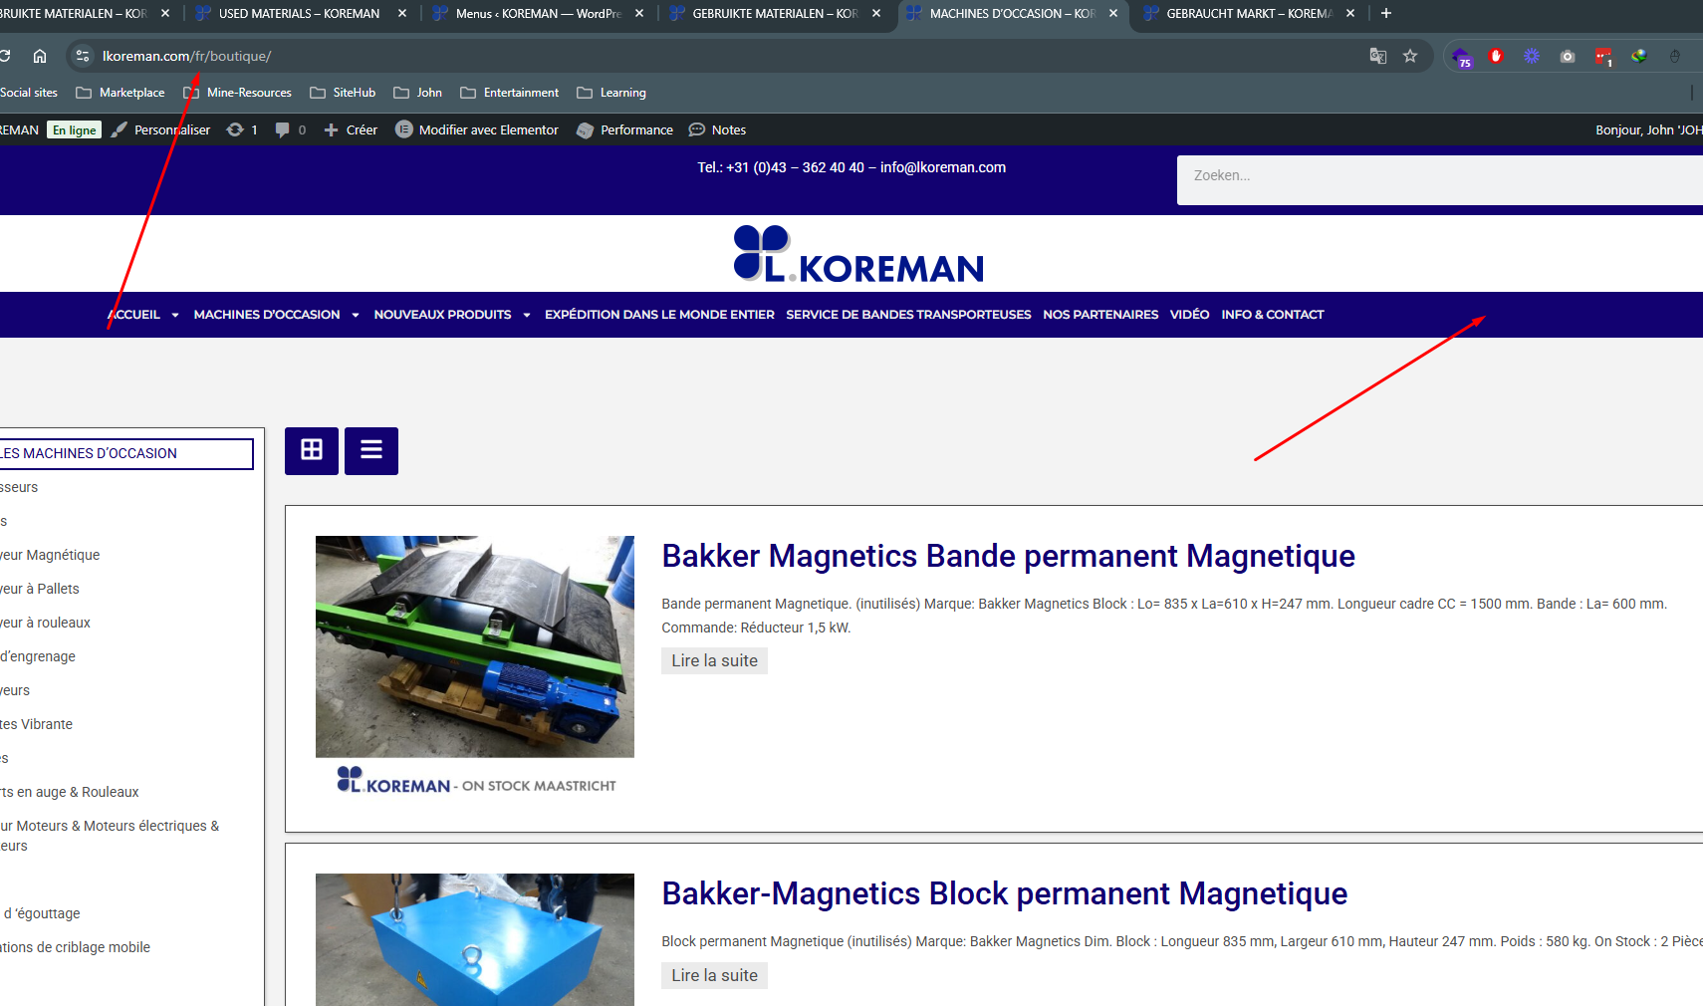Click the En ligne status badge
This screenshot has height=1006, width=1703.
pos(75,129)
